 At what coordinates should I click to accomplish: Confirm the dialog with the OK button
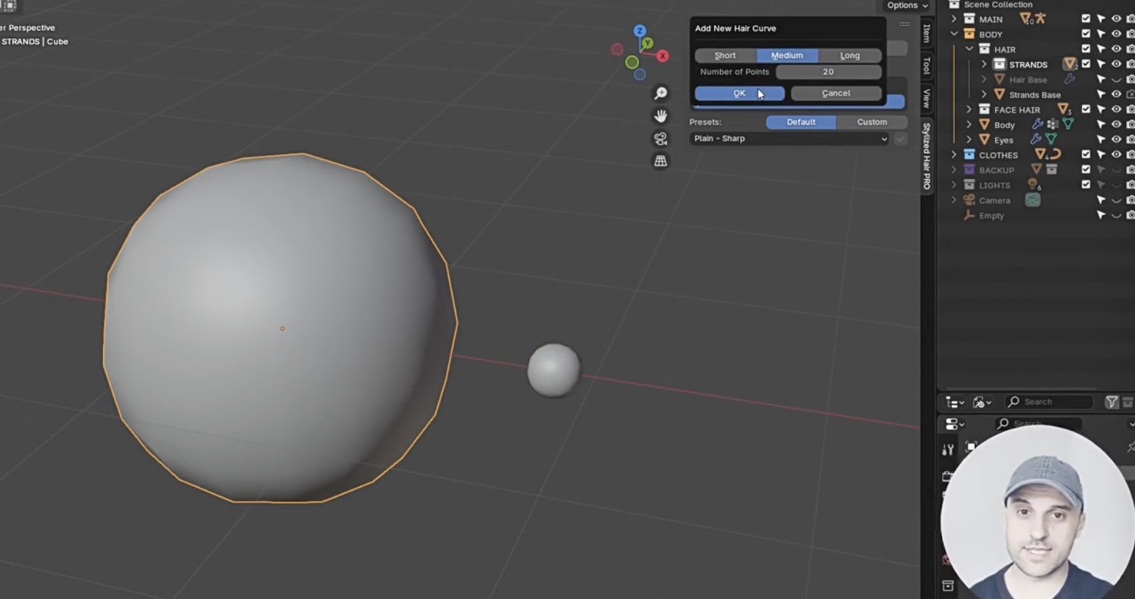click(739, 93)
